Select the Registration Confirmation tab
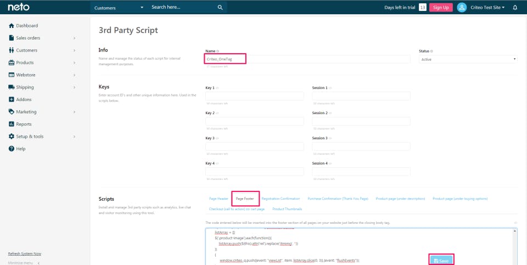This screenshot has width=527, height=265. (x=281, y=199)
